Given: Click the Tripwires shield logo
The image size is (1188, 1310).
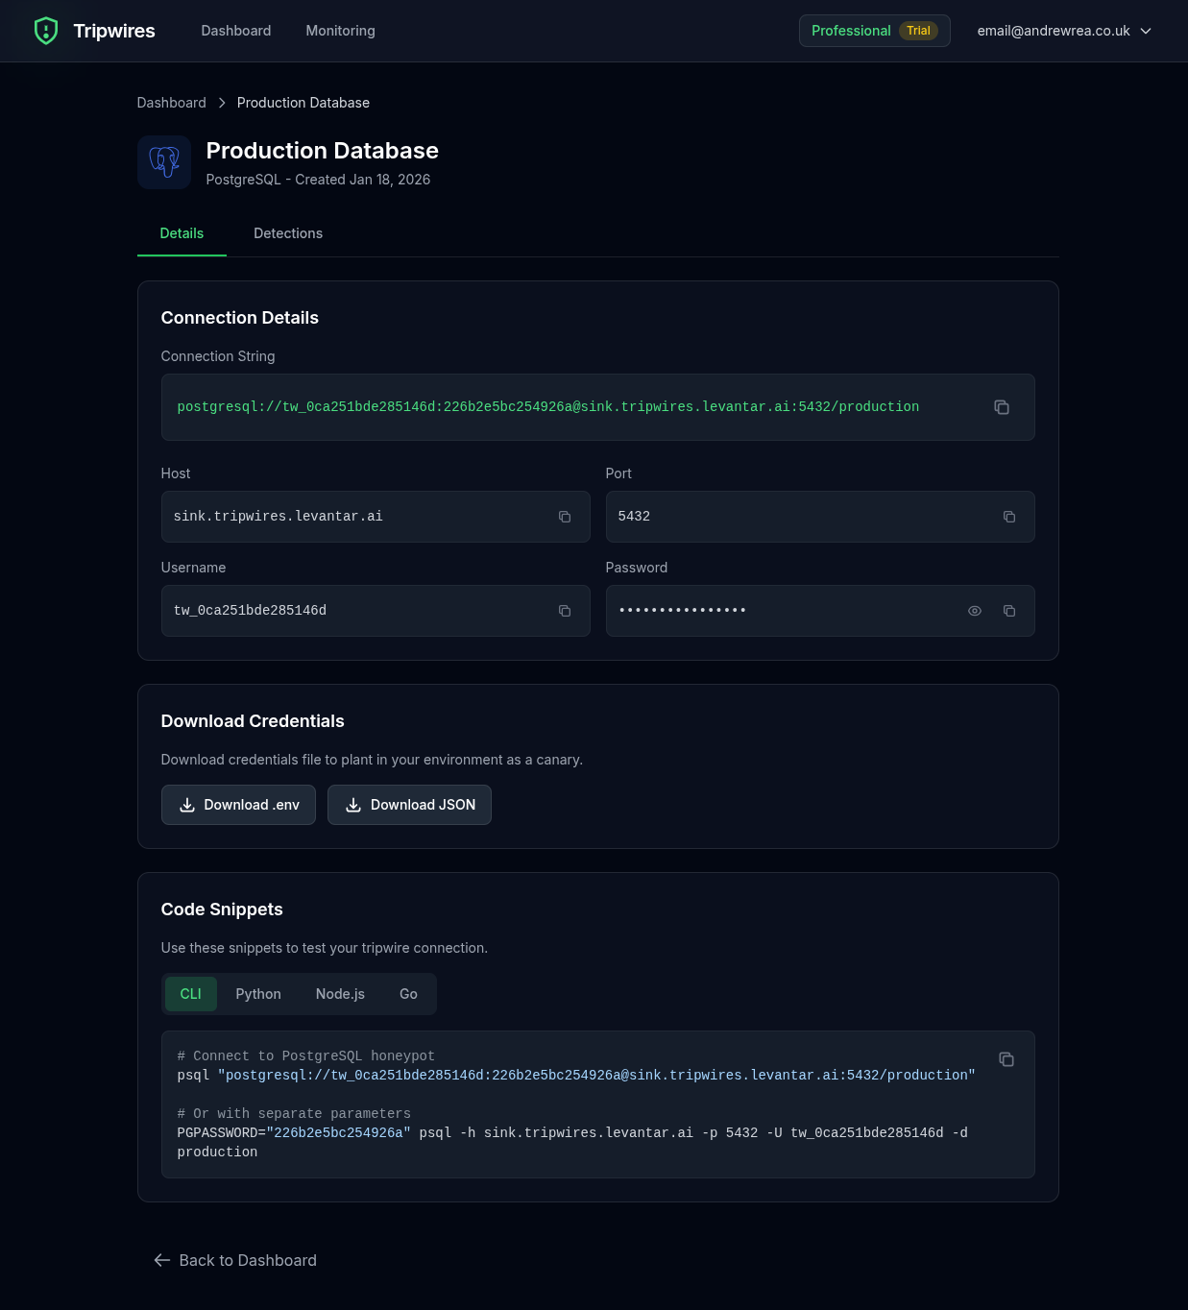Looking at the screenshot, I should [46, 31].
